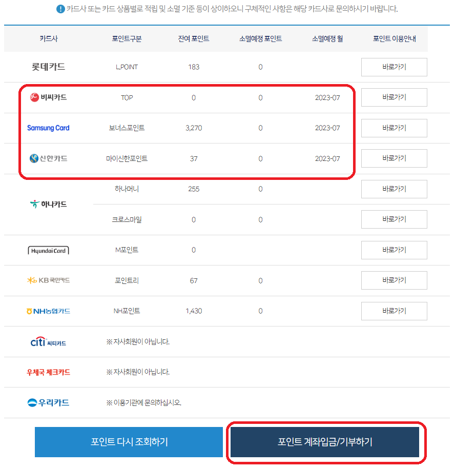Open 바로가기 beside 크로스마일
Image resolution: width=455 pixels, height=469 pixels.
(394, 219)
